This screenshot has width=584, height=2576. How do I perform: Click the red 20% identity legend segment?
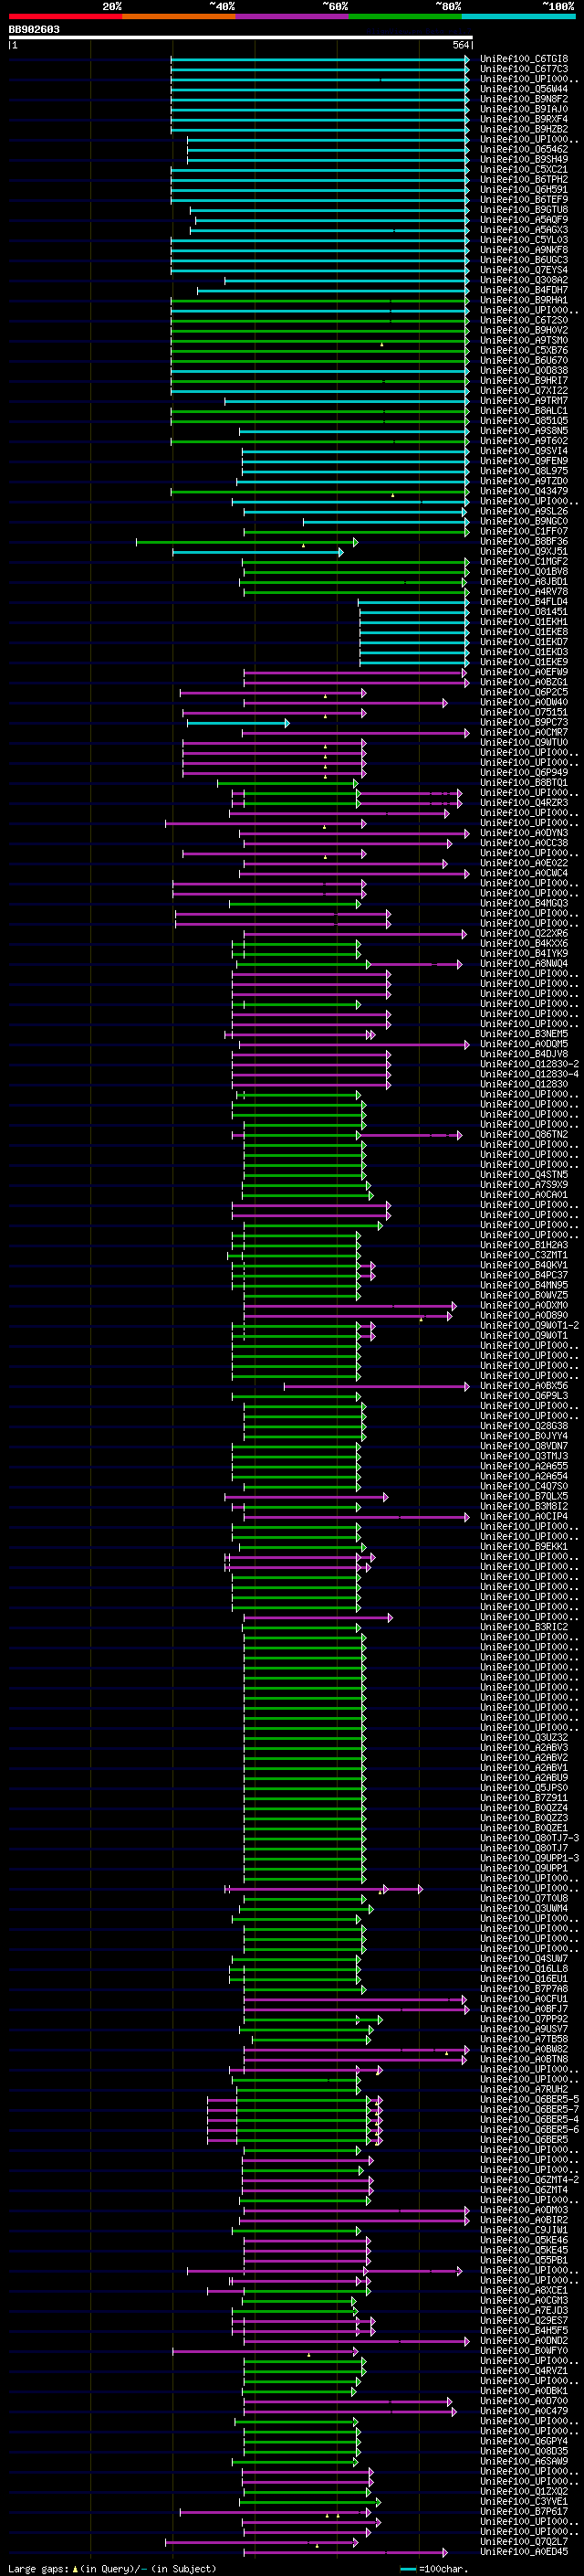65,16
